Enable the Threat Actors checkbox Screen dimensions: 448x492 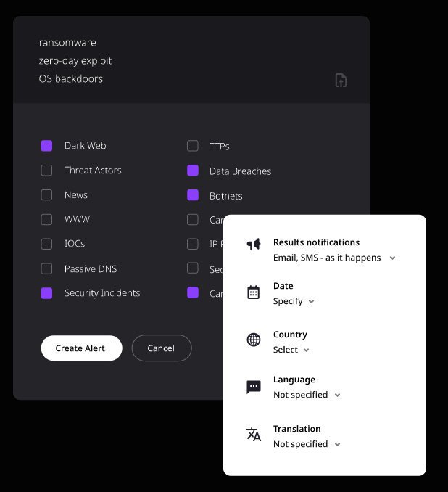click(x=46, y=171)
